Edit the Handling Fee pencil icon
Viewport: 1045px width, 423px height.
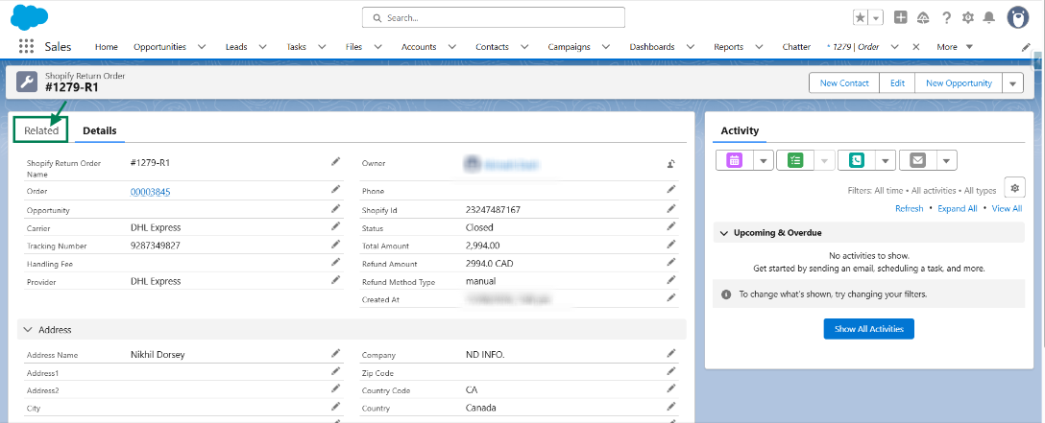click(x=336, y=262)
